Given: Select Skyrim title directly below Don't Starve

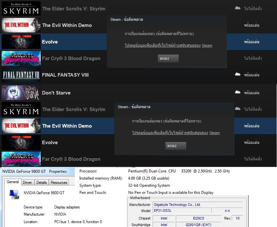Looking at the screenshot, I should coord(74,109).
